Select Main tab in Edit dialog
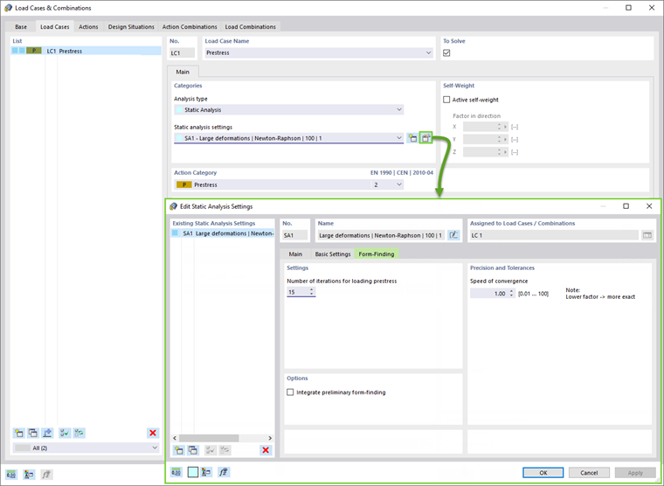 pos(295,254)
